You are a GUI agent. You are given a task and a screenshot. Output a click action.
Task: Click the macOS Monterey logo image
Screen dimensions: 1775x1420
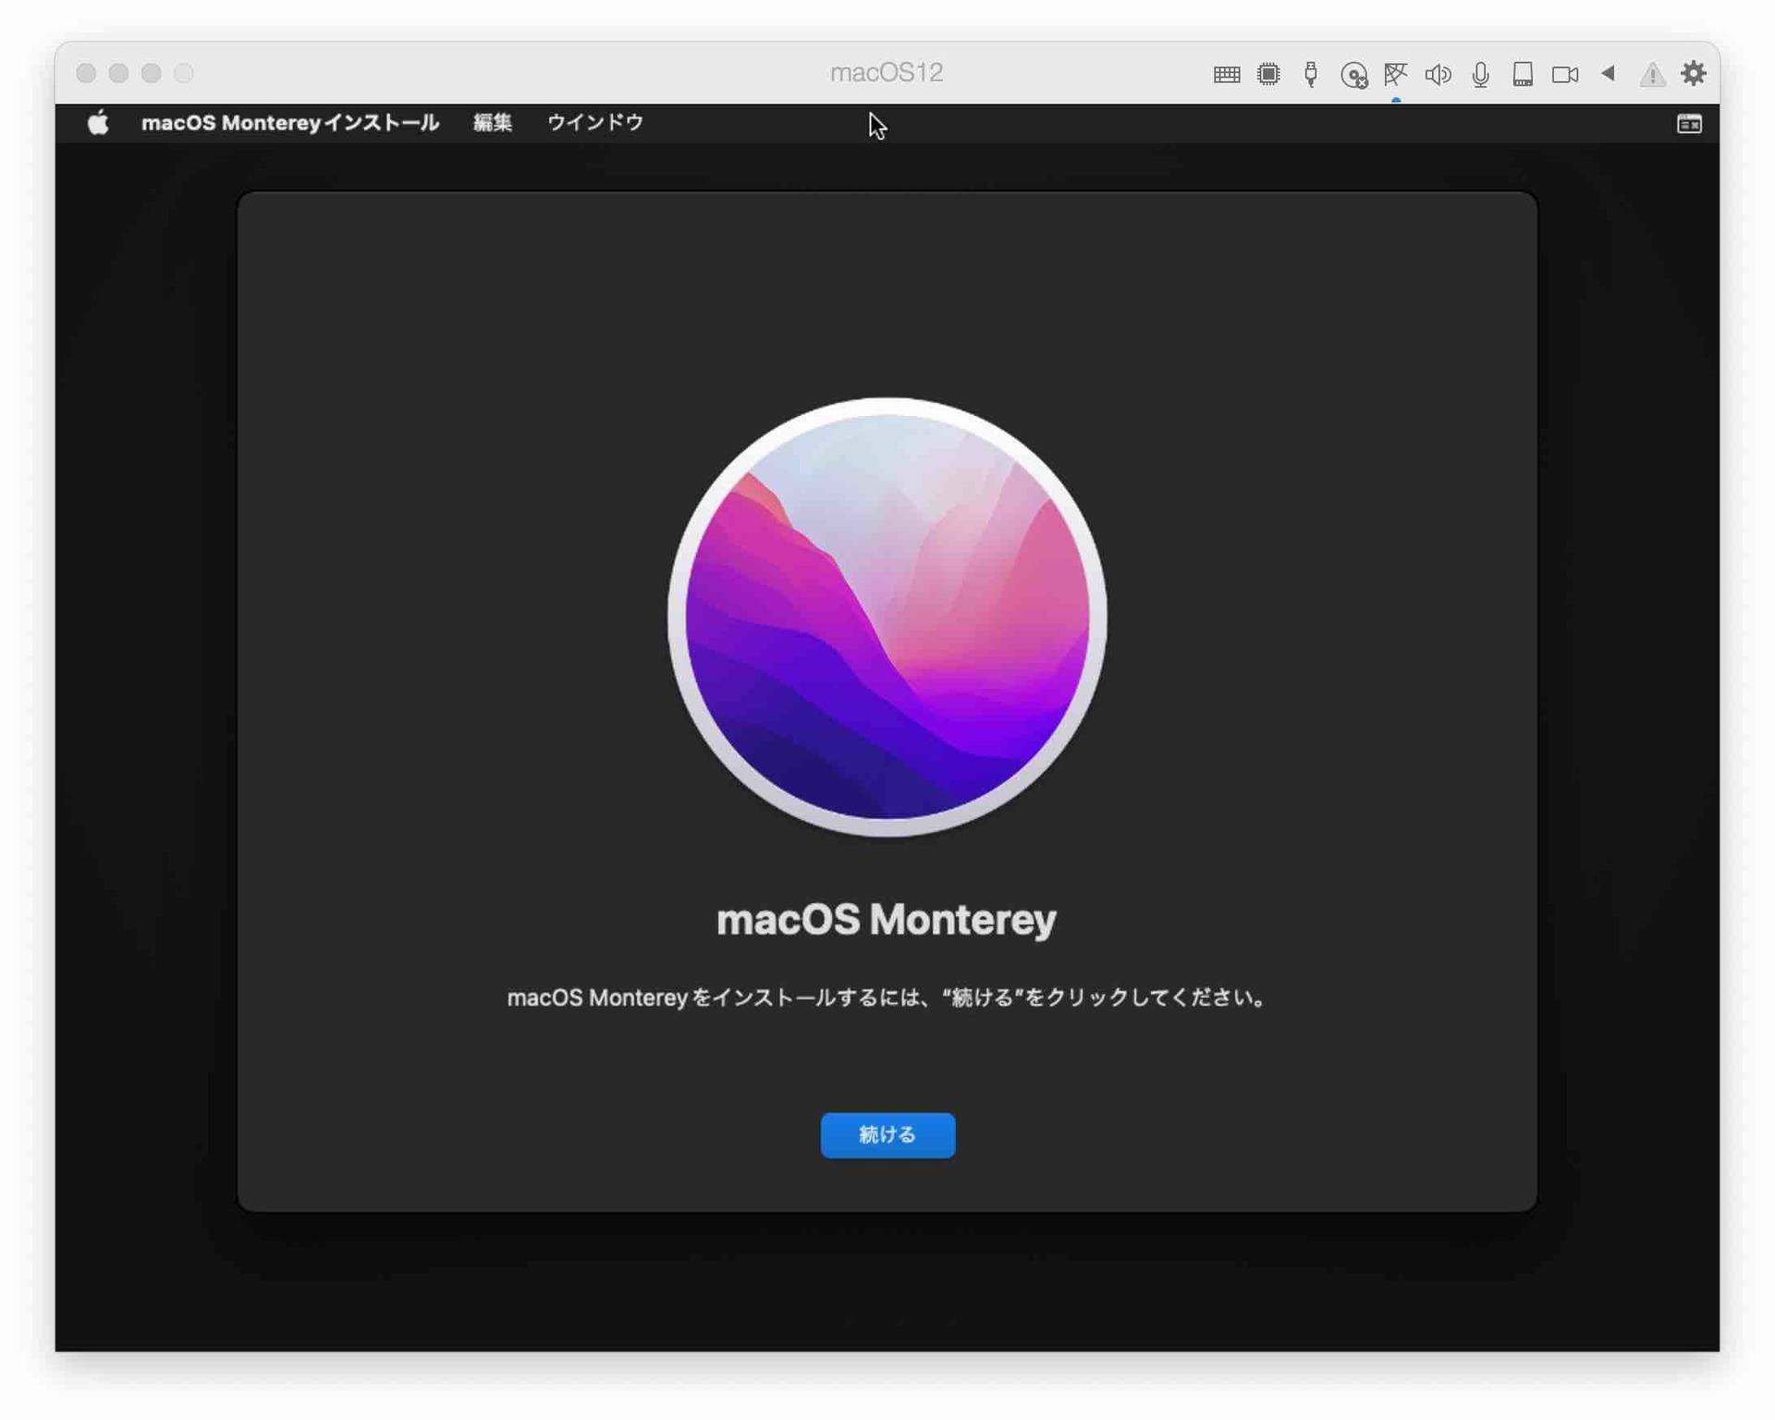(x=887, y=617)
